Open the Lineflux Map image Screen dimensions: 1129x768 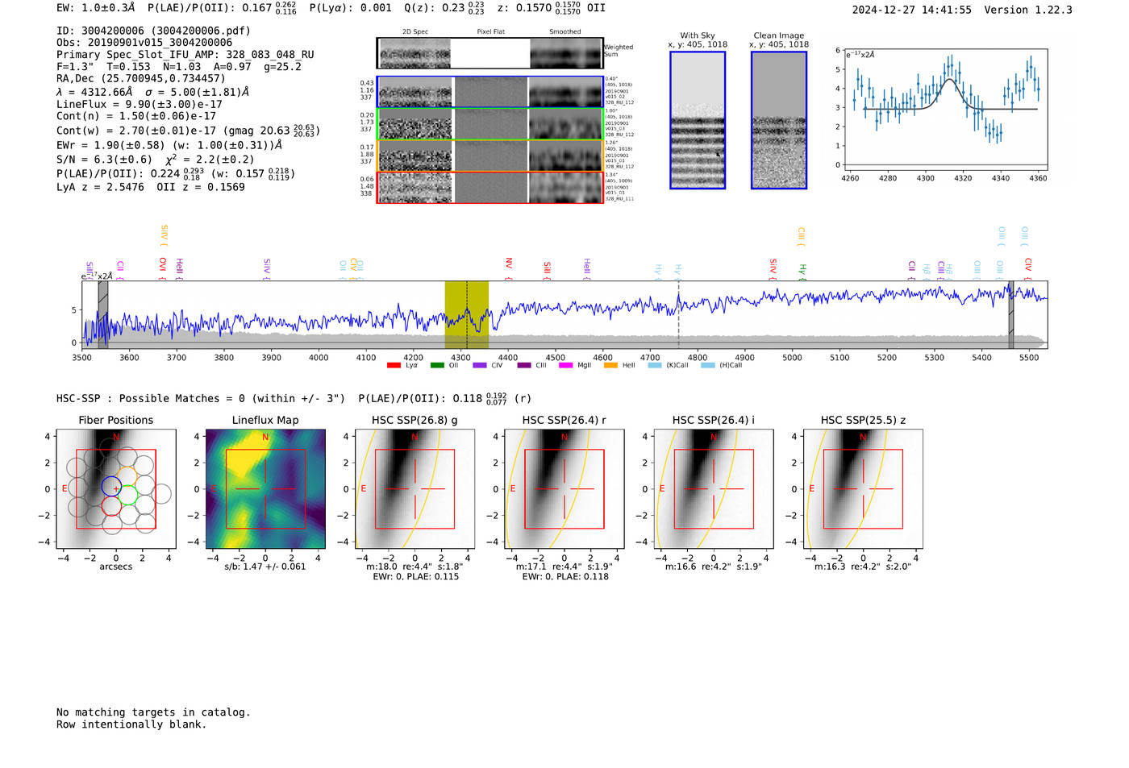pyautogui.click(x=265, y=489)
